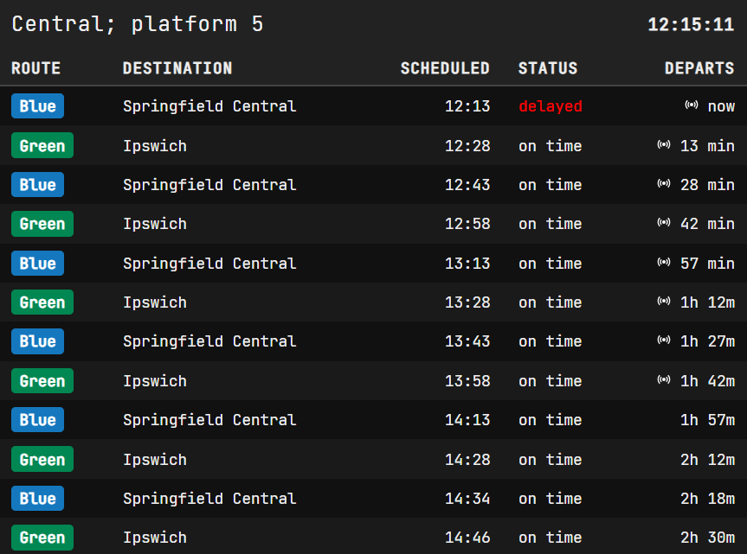This screenshot has height=554, width=747.
Task: Click the live tracking icon beside "28 min"
Action: [664, 184]
